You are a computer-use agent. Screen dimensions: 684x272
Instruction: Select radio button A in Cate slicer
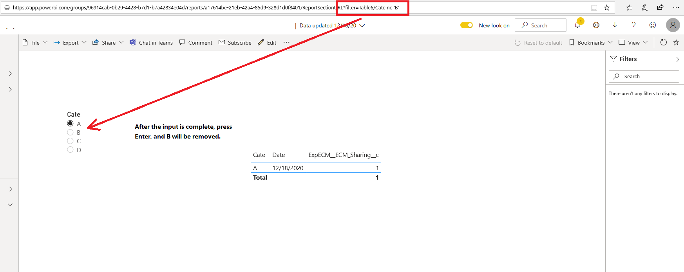coord(70,123)
